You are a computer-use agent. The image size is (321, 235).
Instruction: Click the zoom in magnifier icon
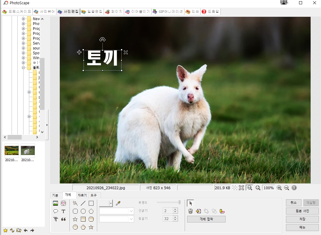point(279,188)
